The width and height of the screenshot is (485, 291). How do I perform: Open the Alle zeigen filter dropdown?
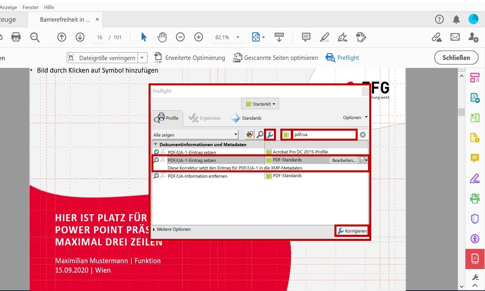pyautogui.click(x=195, y=135)
